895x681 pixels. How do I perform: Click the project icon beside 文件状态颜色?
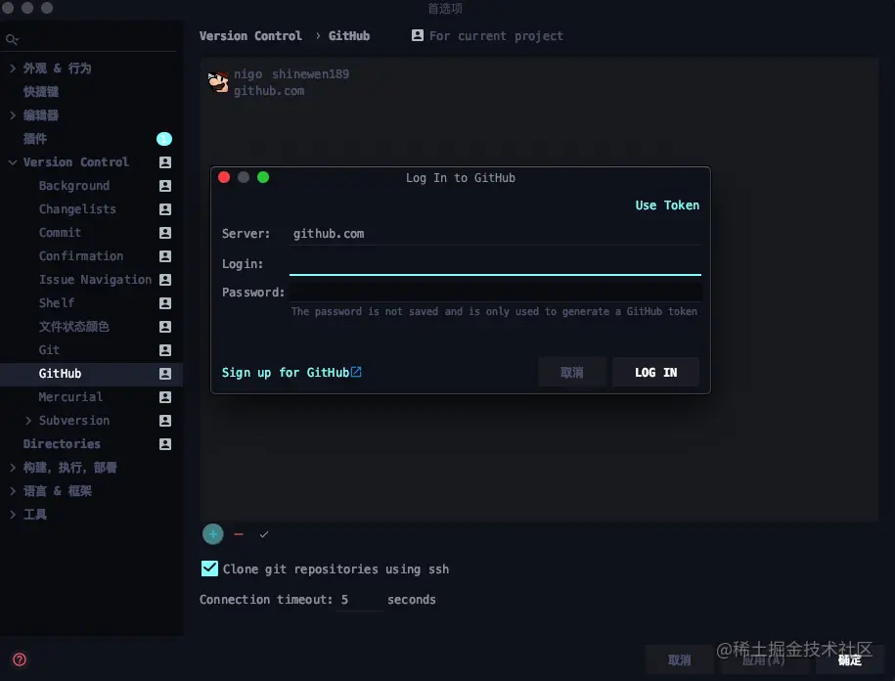click(x=165, y=326)
